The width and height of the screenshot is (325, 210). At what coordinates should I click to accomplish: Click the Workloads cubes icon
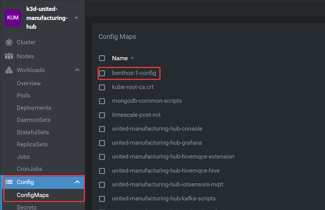point(9,70)
